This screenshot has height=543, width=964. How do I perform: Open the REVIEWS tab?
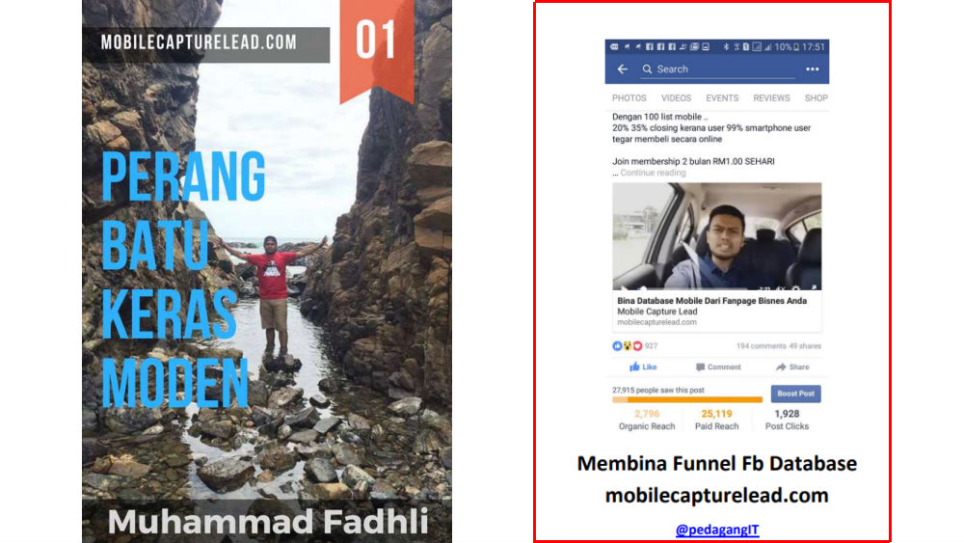(771, 98)
